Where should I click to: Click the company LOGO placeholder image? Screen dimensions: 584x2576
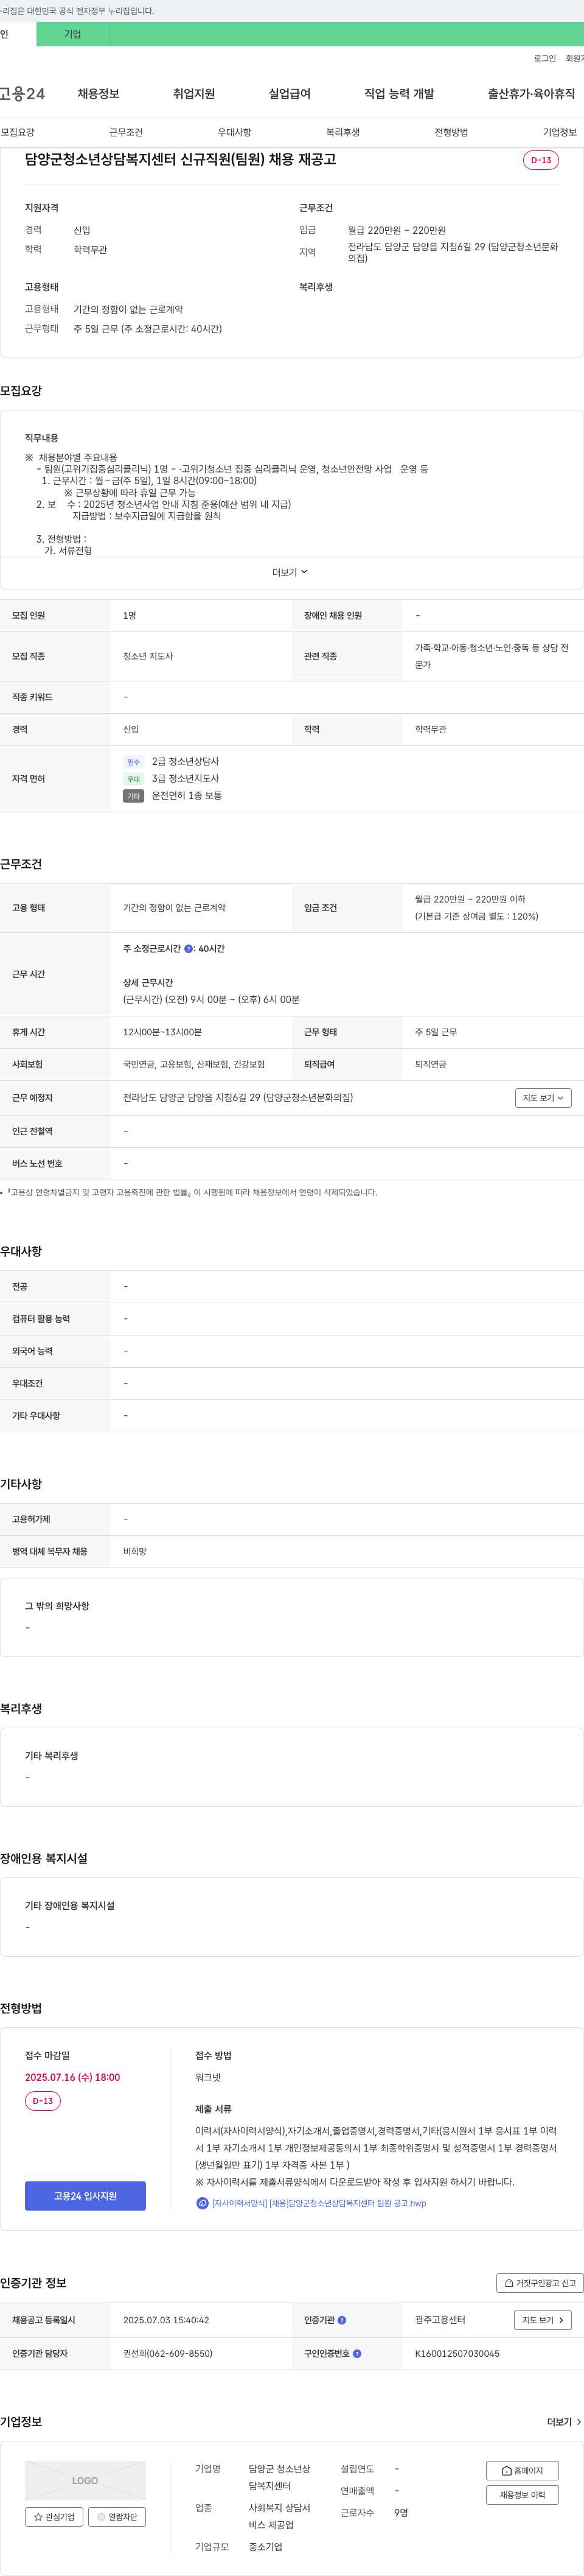[85, 2481]
